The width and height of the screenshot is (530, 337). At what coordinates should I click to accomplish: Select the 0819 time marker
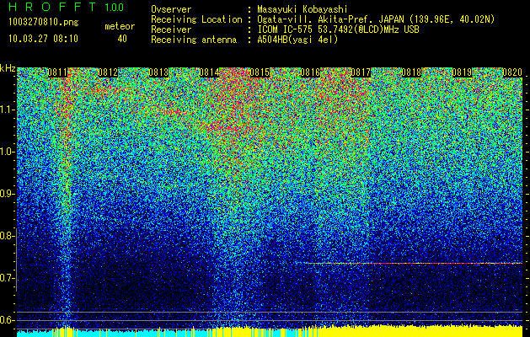click(x=462, y=72)
